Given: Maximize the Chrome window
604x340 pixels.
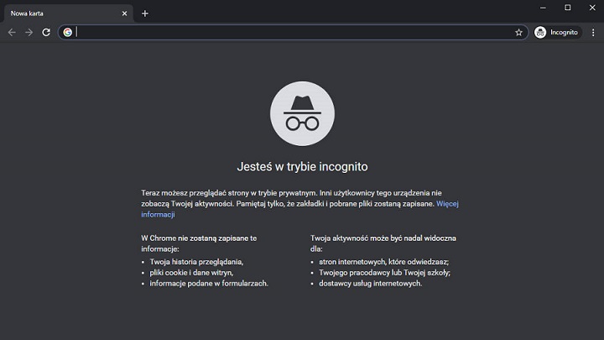Looking at the screenshot, I should (x=567, y=8).
